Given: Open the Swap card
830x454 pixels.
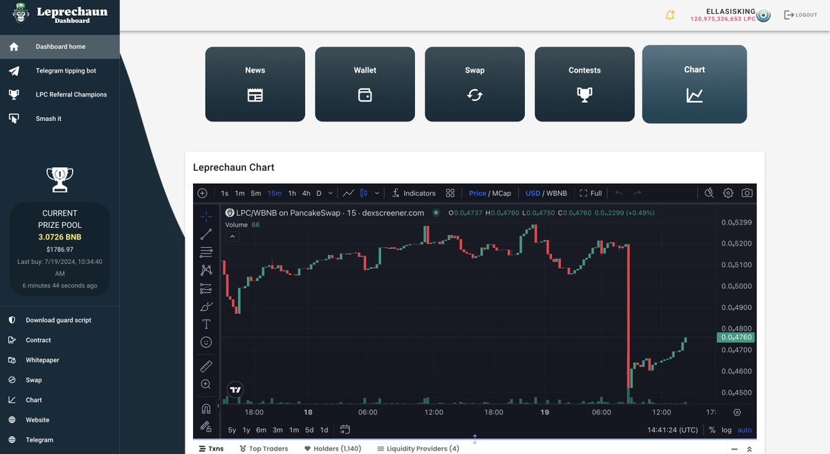Looking at the screenshot, I should pos(474,84).
